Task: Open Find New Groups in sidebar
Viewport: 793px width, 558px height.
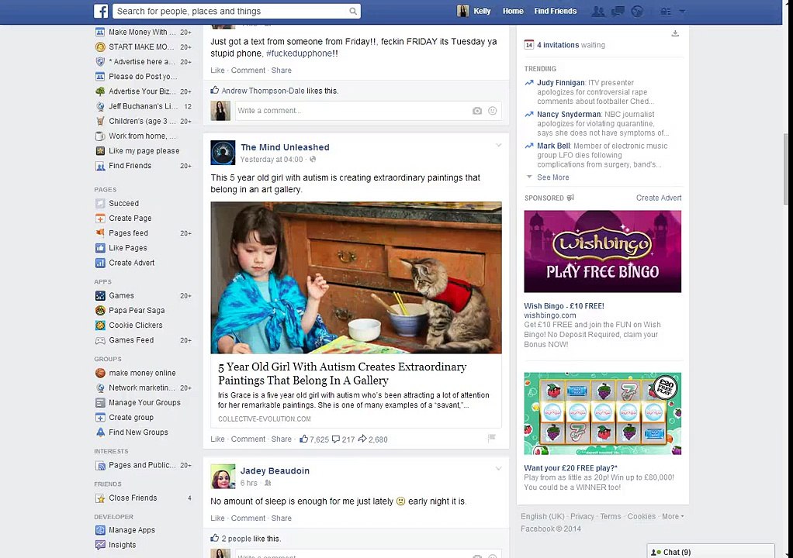Action: pos(138,432)
